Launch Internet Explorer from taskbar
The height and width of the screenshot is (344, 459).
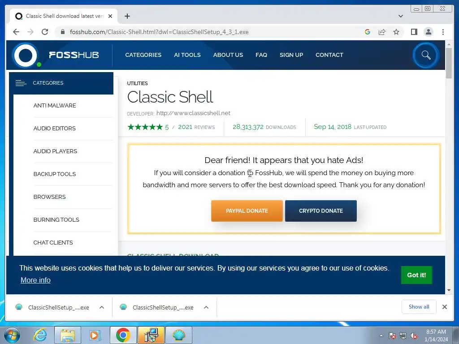[40, 335]
